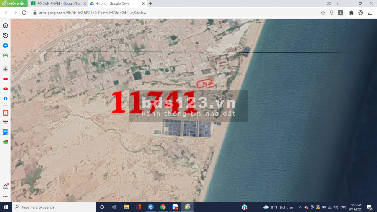Screen dimensions: 377x212
Task: Open Task View on the taskbar
Action: (114, 207)
